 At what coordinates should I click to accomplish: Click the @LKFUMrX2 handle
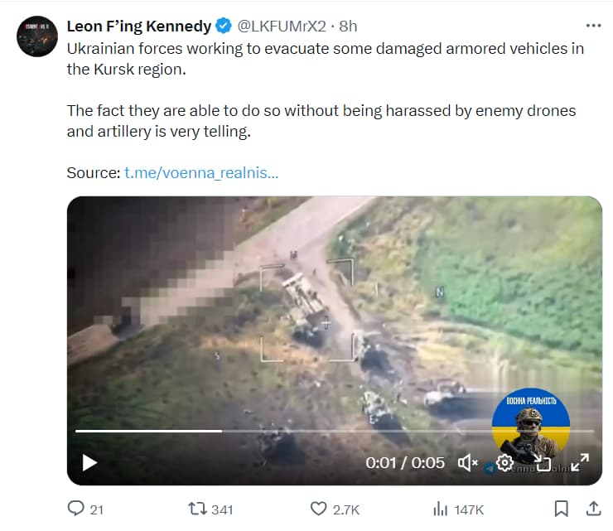[x=280, y=27]
